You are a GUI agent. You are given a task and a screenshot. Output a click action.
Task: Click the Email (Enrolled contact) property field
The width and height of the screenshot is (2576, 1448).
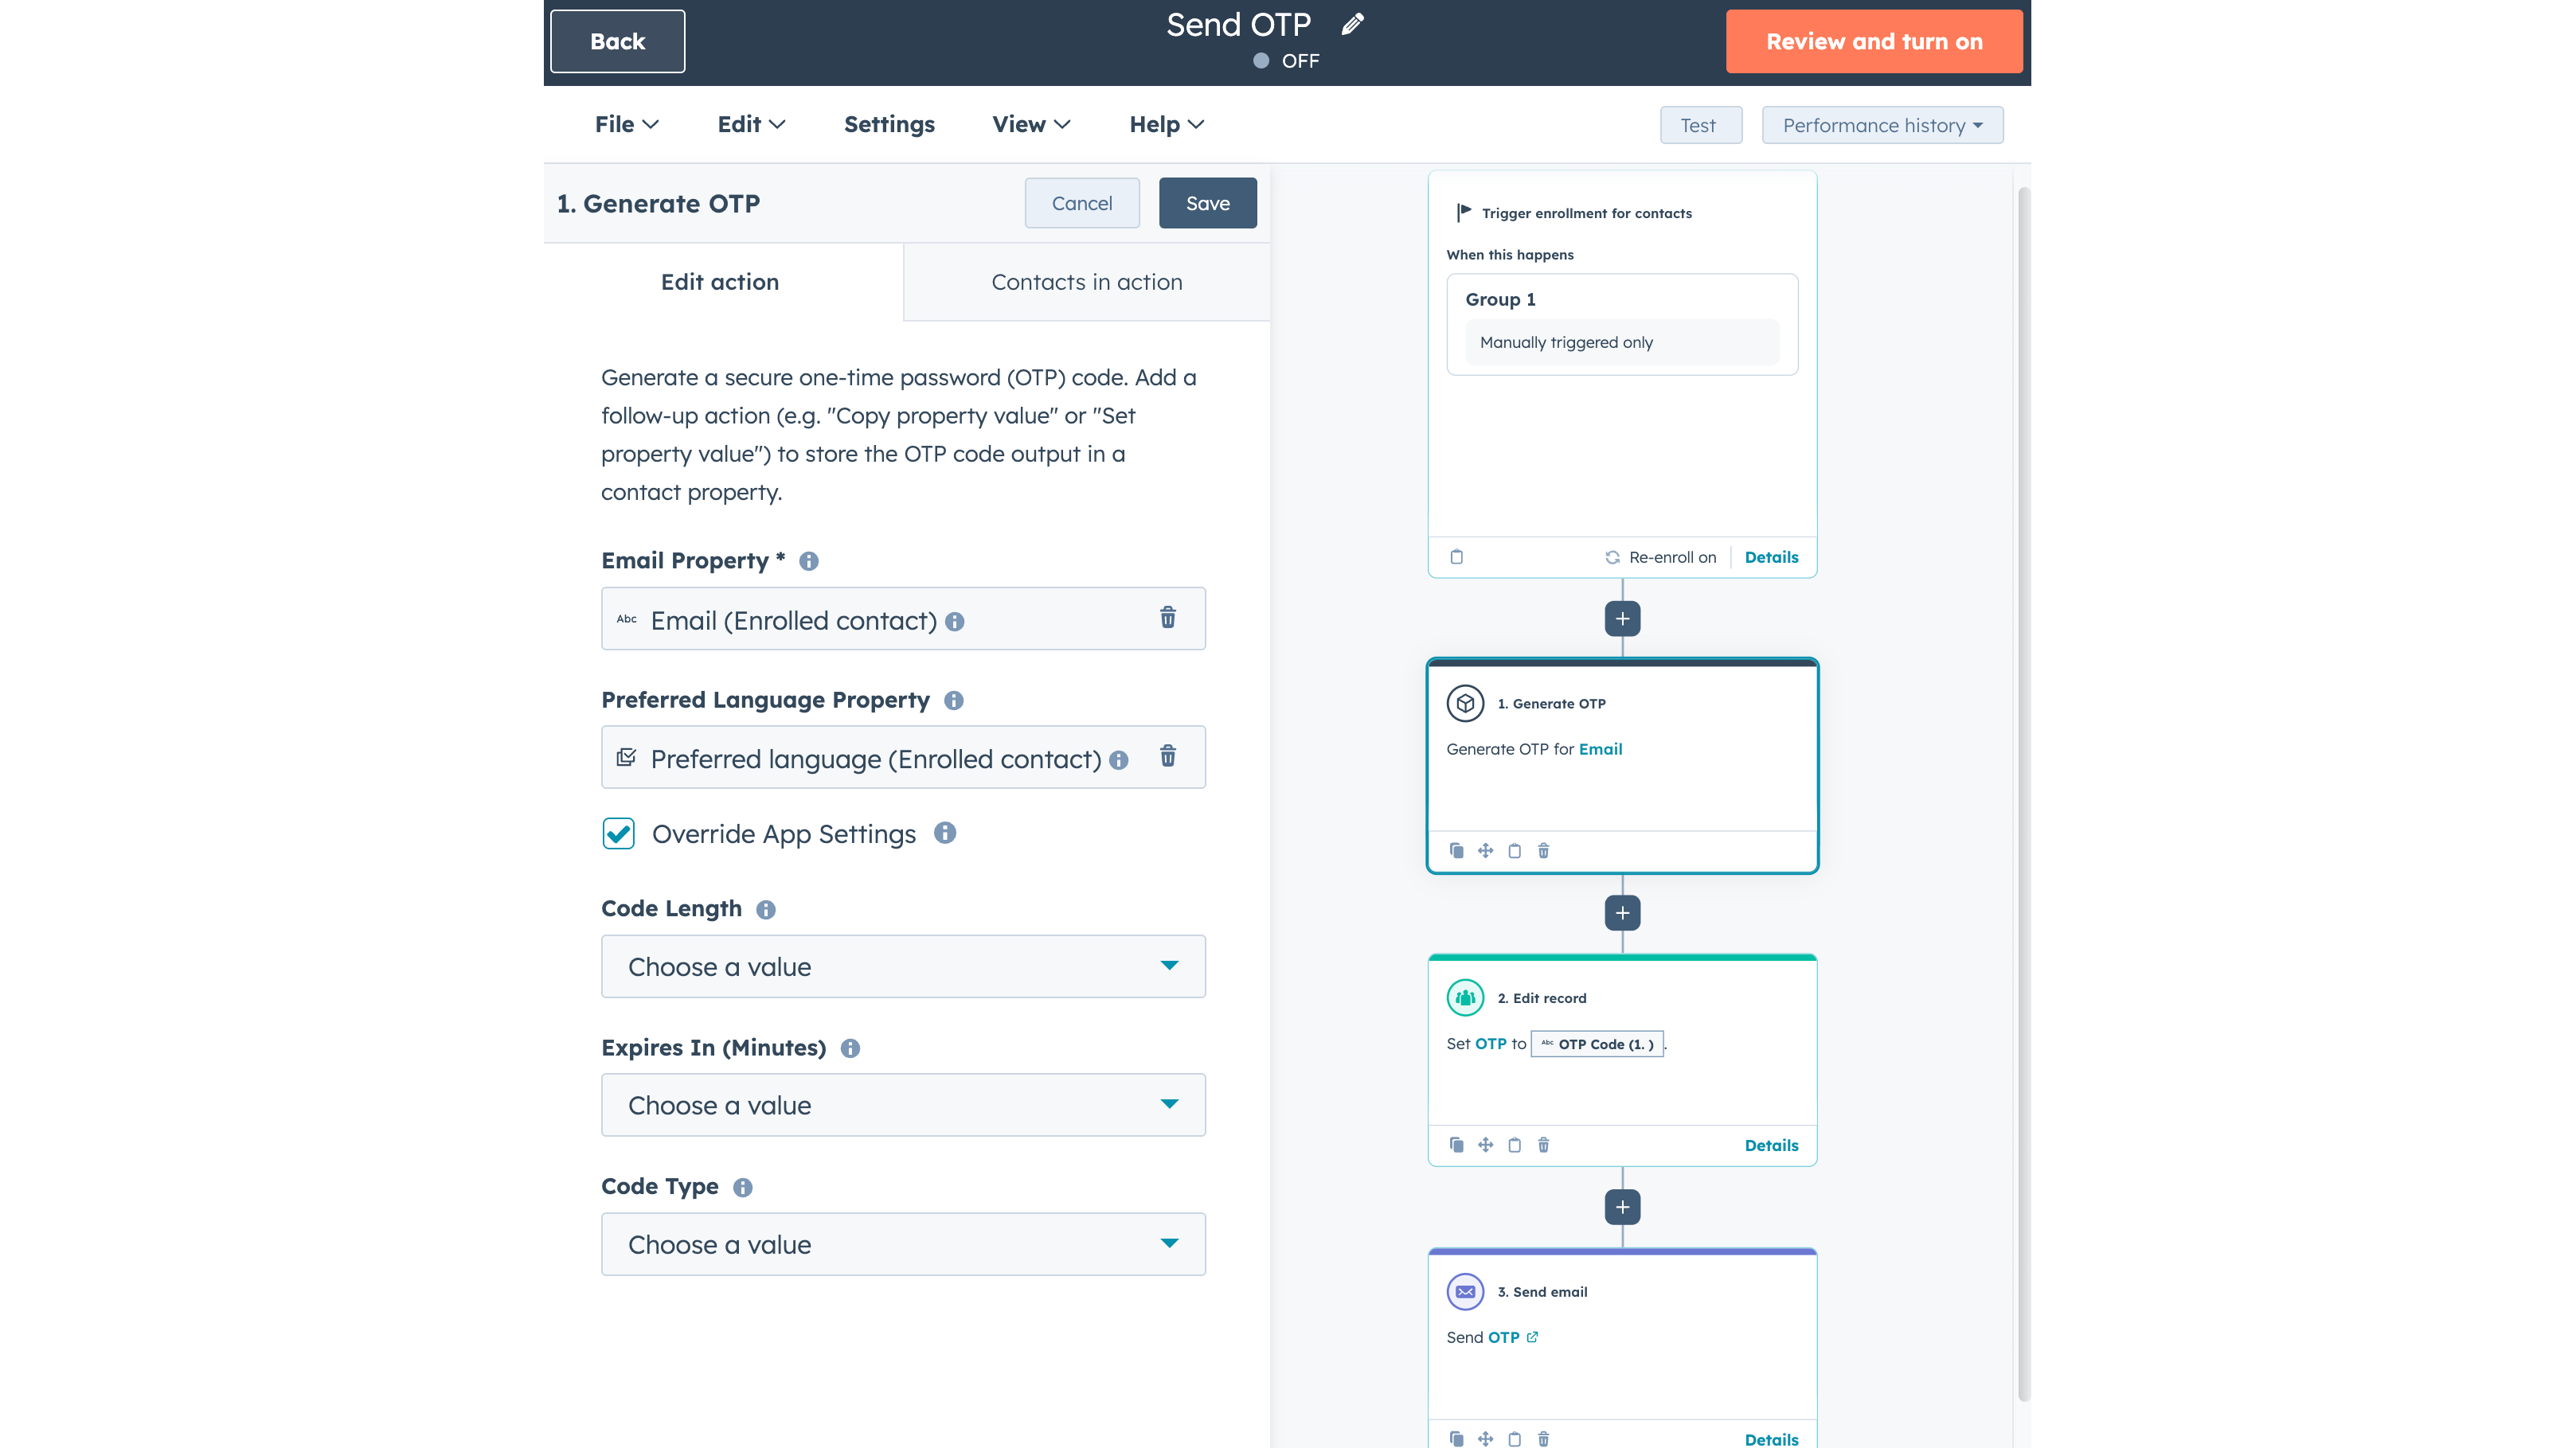(903, 619)
